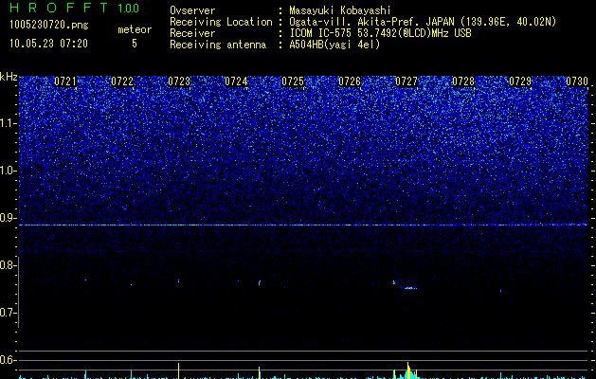
Task: Click the kHz axis unit label
Action: [x=9, y=77]
